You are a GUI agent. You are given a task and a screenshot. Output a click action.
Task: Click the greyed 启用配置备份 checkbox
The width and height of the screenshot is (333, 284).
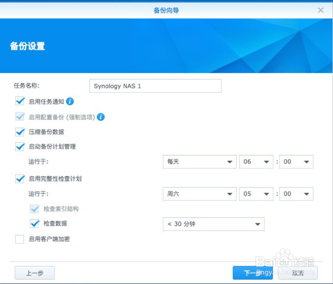20,117
